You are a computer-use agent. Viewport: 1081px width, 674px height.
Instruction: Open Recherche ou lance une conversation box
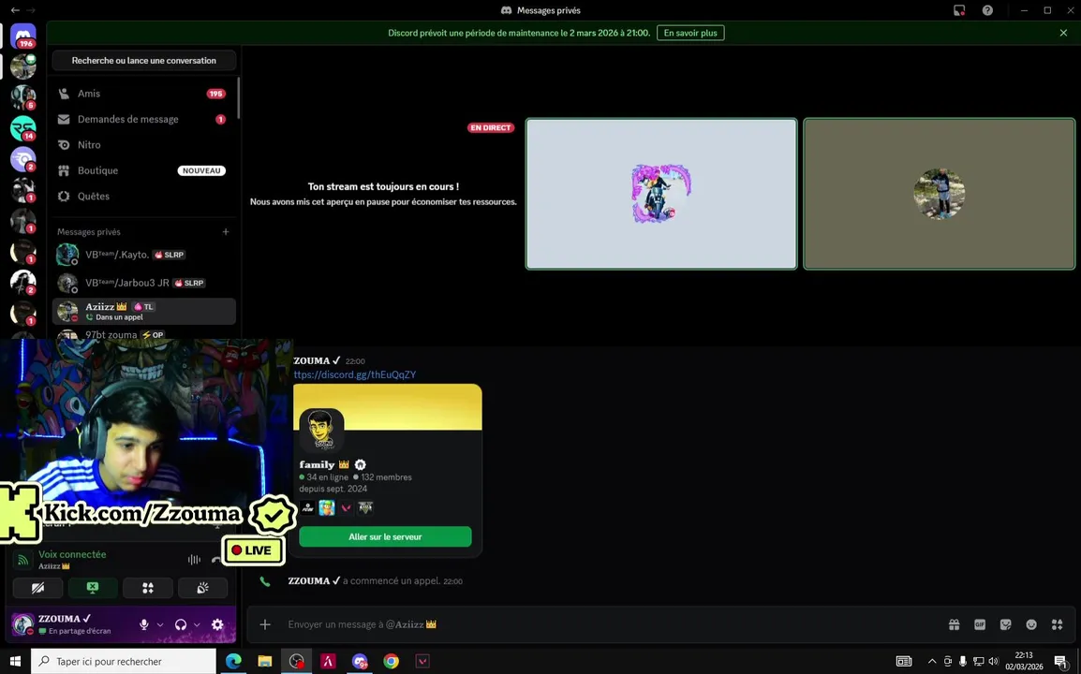(144, 61)
